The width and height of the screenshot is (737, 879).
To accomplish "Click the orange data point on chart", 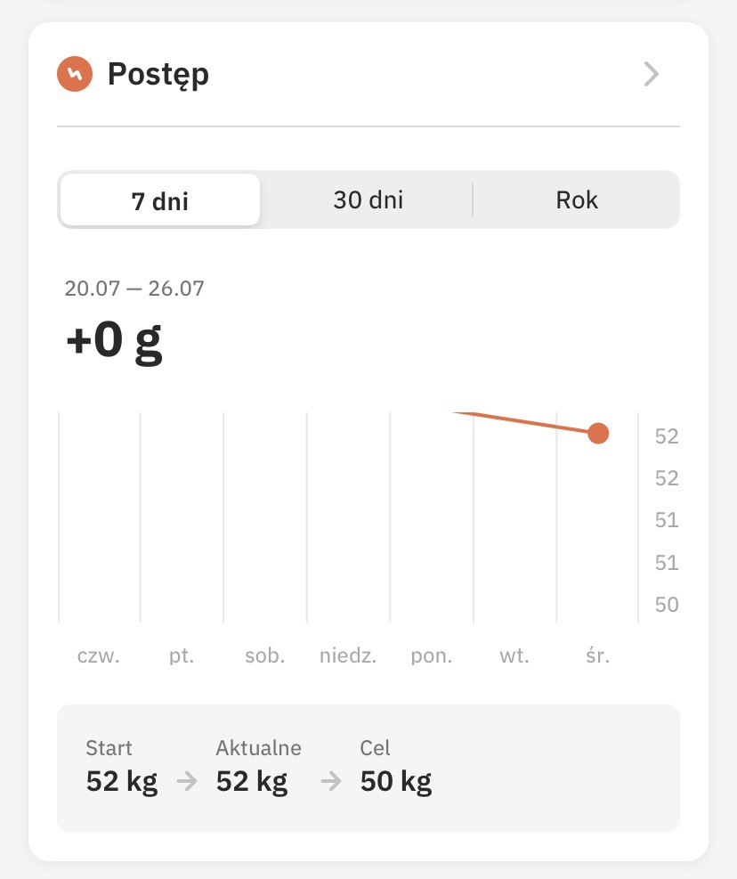I will [x=598, y=434].
